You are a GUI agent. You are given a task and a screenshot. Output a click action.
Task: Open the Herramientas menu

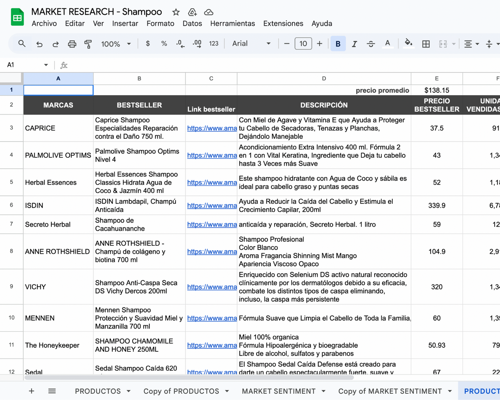(x=232, y=24)
